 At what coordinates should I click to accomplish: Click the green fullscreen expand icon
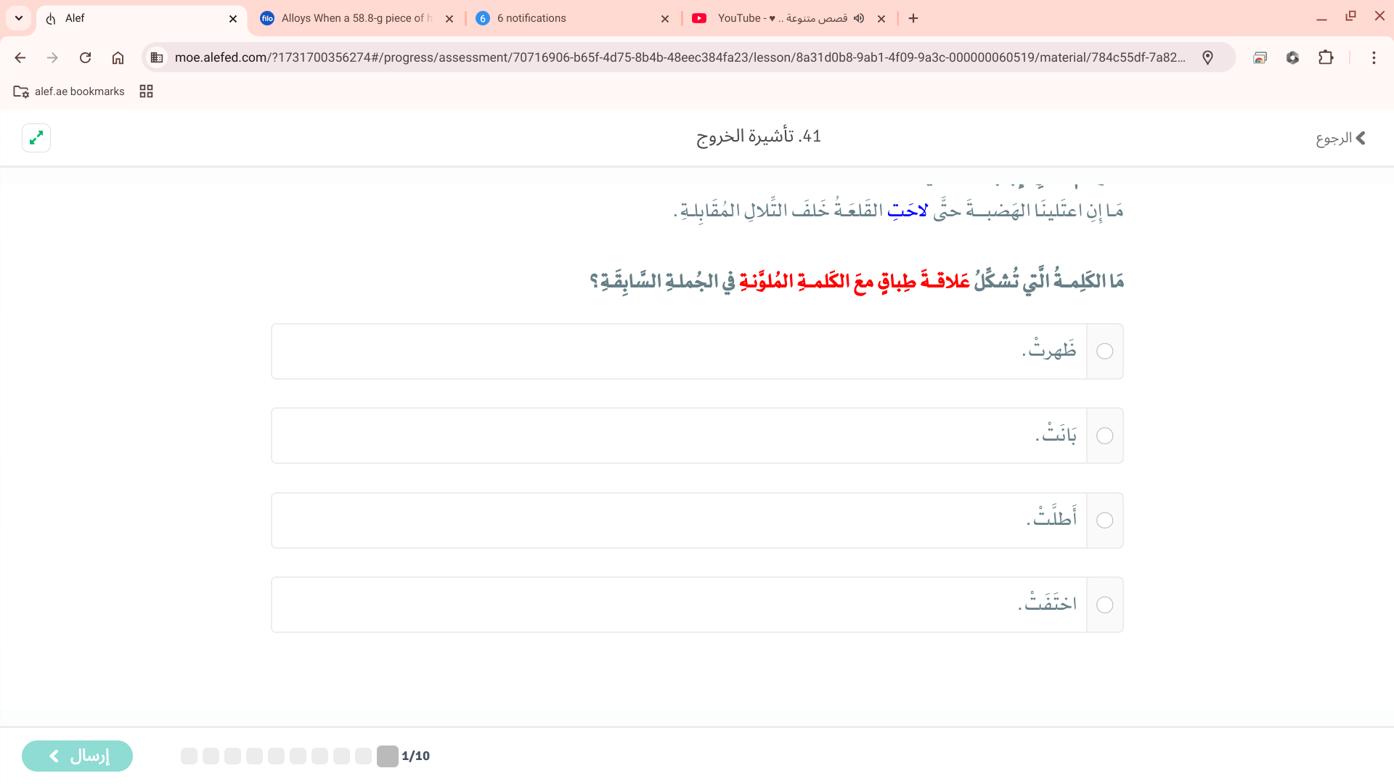click(x=36, y=137)
